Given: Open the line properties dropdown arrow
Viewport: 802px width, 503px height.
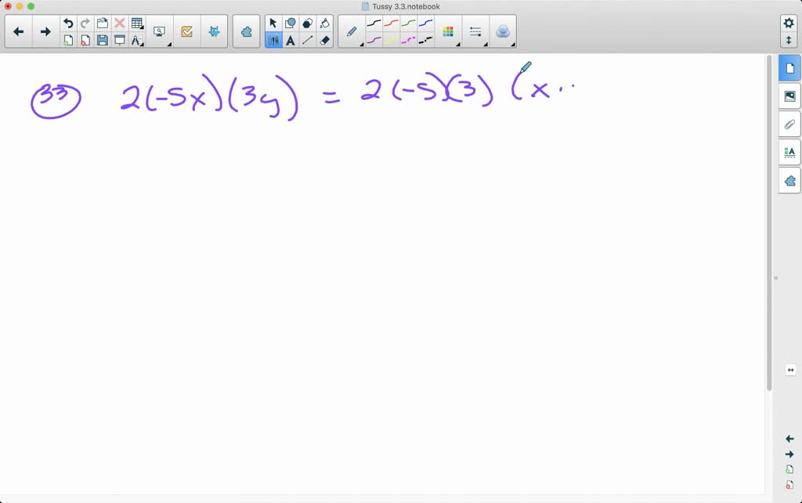Looking at the screenshot, I should [x=485, y=43].
